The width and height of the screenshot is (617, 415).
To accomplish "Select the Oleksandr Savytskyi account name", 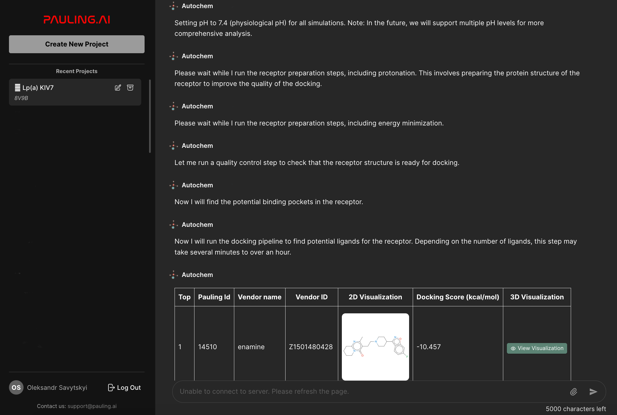I will (x=57, y=388).
